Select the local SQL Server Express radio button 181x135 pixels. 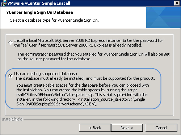point(10,43)
